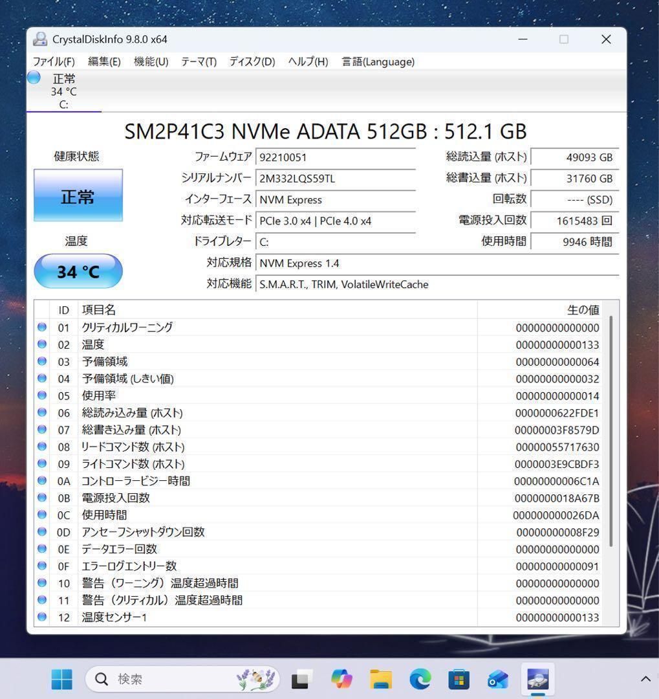Select the データエラー回数 row text
This screenshot has width=659, height=699.
(x=120, y=549)
